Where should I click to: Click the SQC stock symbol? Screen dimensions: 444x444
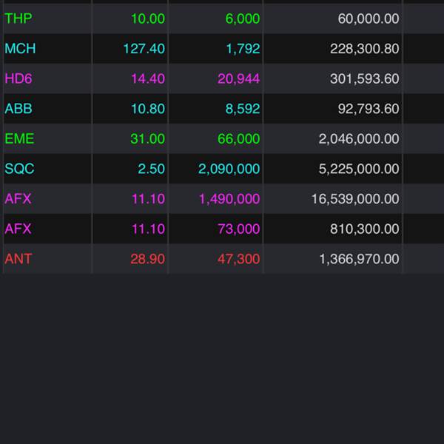[x=19, y=169]
